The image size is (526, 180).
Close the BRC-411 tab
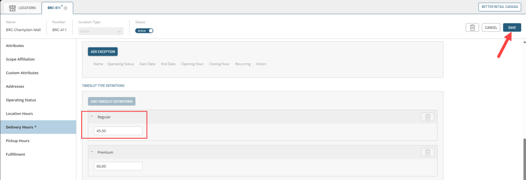point(65,8)
